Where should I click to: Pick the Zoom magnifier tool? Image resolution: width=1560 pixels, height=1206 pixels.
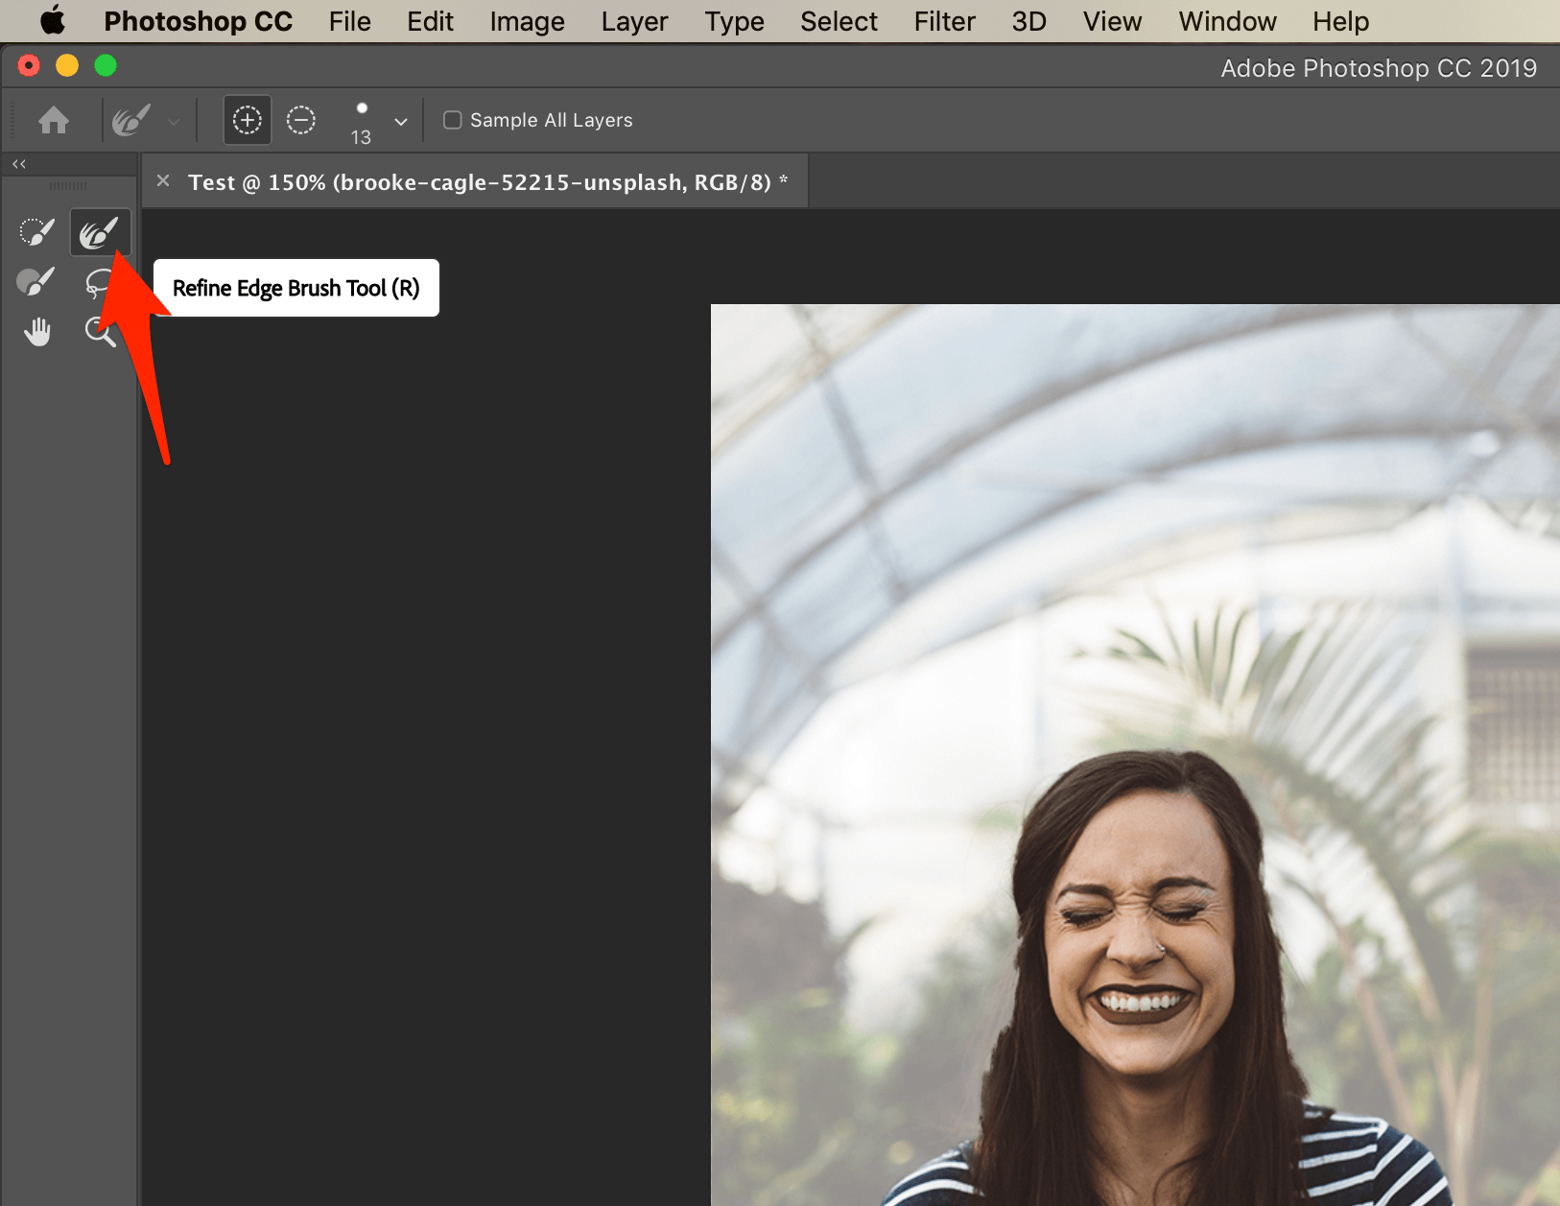pyautogui.click(x=99, y=332)
